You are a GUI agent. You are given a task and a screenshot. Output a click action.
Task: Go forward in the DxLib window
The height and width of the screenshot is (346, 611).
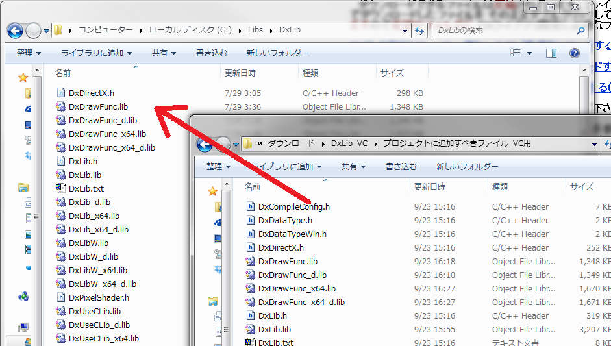point(34,31)
